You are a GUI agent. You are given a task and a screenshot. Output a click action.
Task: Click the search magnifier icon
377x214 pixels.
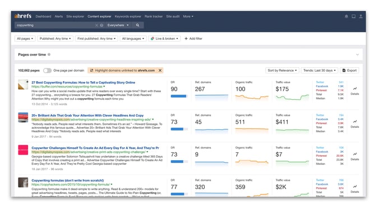[137, 25]
